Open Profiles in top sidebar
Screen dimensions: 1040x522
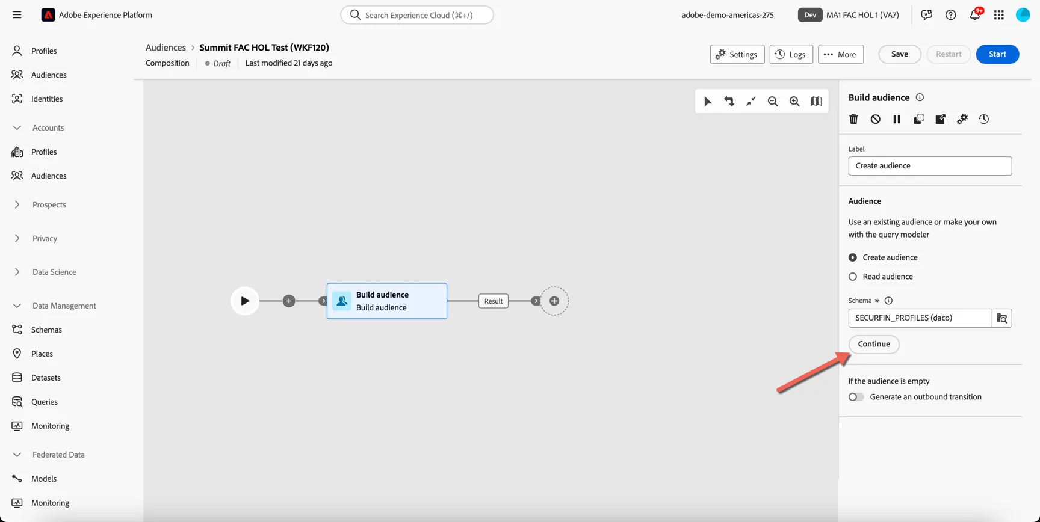pyautogui.click(x=44, y=51)
